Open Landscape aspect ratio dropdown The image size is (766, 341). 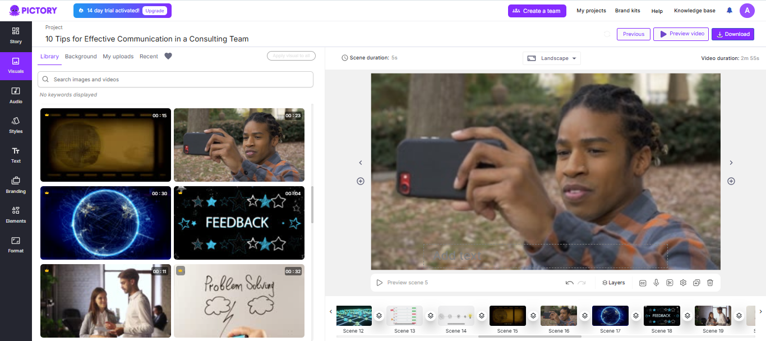[552, 58]
